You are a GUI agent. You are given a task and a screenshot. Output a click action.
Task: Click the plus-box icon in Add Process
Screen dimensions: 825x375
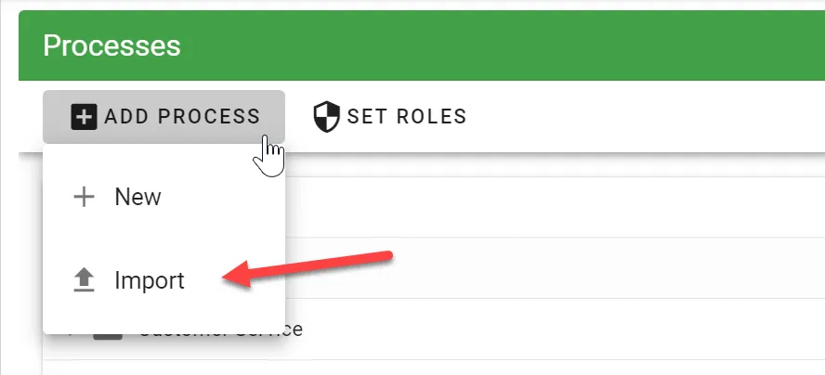tap(84, 116)
